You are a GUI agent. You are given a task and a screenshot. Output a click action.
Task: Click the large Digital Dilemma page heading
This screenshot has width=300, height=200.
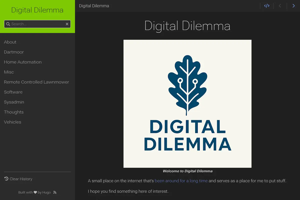click(x=187, y=26)
